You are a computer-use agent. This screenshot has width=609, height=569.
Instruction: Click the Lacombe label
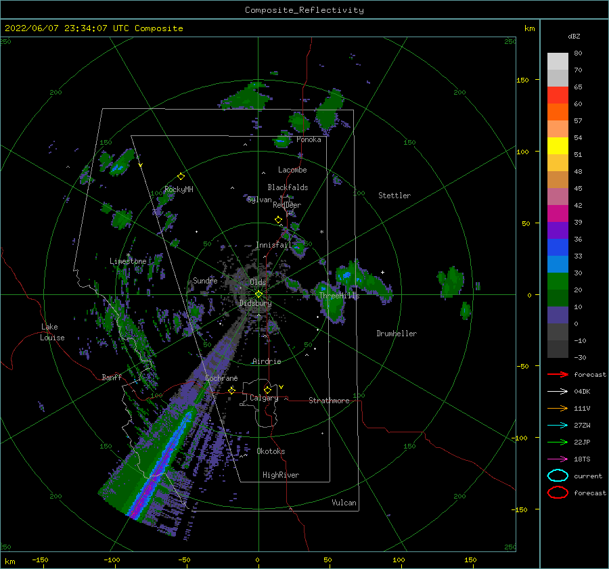pos(292,170)
